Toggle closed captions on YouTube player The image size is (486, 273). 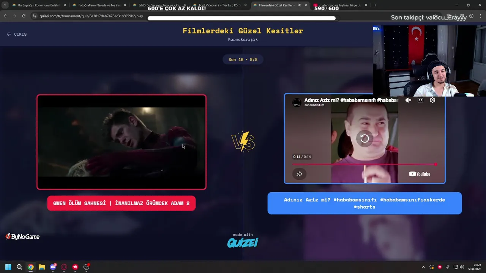click(x=420, y=100)
